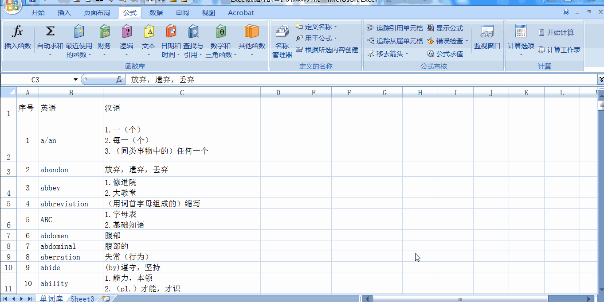Open the Logical (逻辑) functions book icon
Image resolution: width=604 pixels, height=302 pixels.
pyautogui.click(x=126, y=31)
